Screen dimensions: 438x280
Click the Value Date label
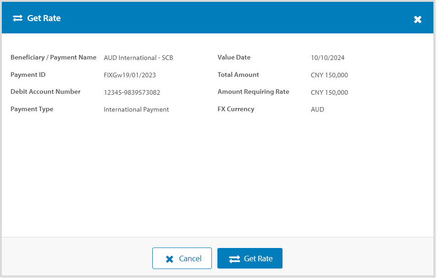coord(234,58)
